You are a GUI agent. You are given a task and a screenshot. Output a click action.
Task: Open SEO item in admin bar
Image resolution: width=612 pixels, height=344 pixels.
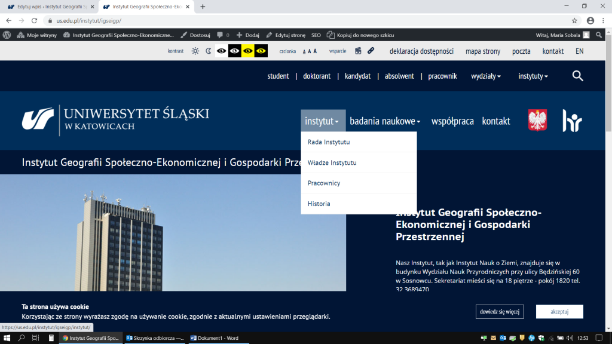click(x=316, y=35)
